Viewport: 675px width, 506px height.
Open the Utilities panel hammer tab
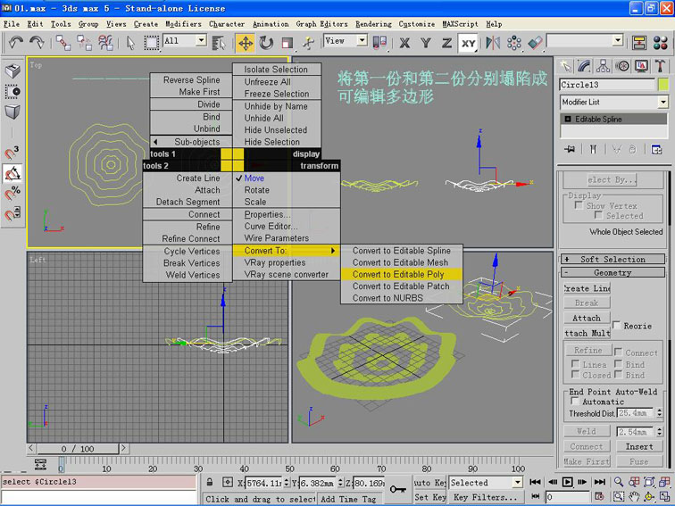pyautogui.click(x=660, y=66)
